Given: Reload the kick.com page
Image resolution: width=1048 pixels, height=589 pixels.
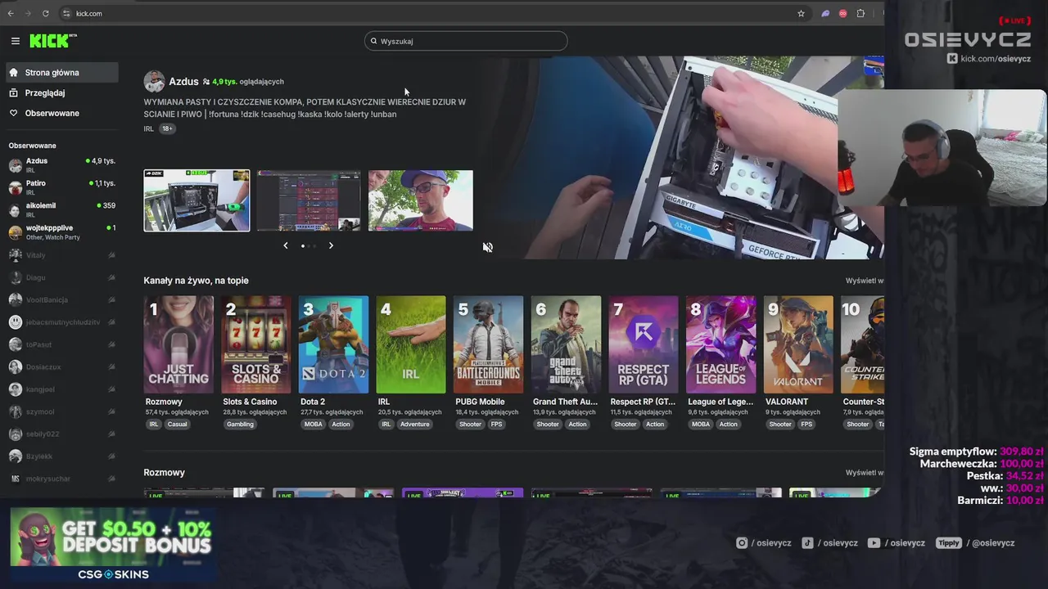Looking at the screenshot, I should point(45,13).
